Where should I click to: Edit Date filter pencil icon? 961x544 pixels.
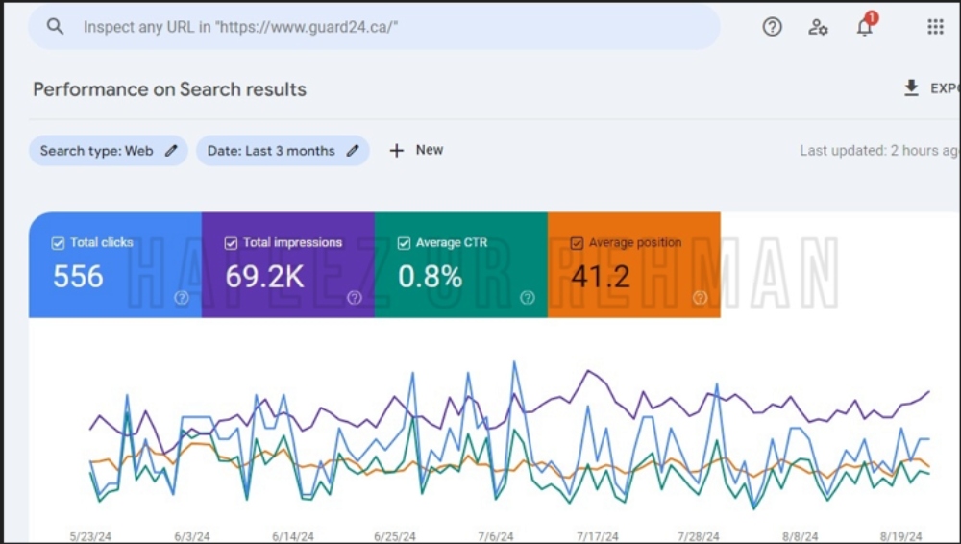(353, 150)
